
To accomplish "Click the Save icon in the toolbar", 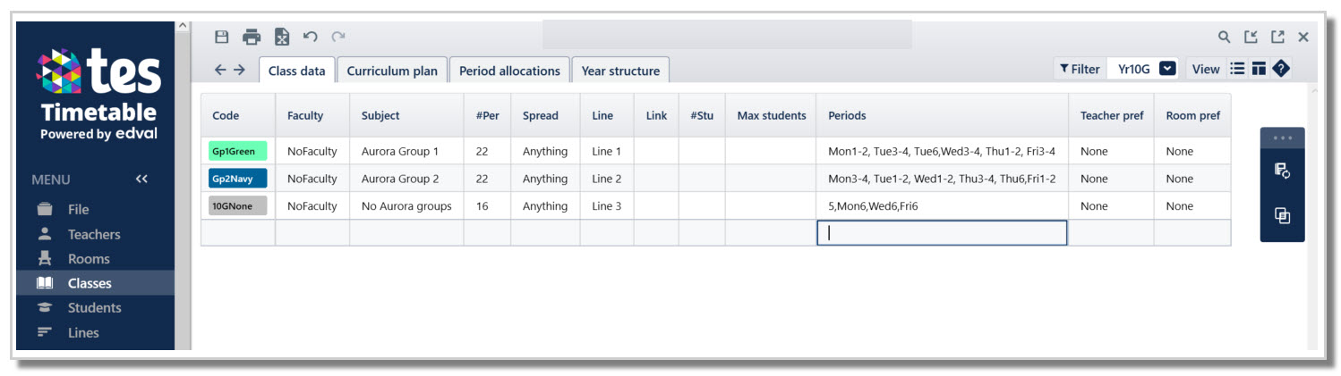I will [x=222, y=37].
